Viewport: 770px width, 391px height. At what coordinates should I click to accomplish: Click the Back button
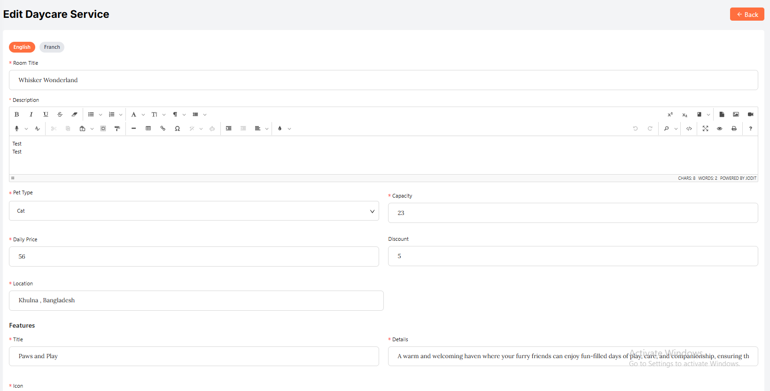(x=747, y=15)
